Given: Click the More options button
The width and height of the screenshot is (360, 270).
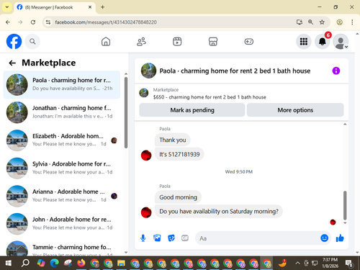Looking at the screenshot, I should (295, 110).
